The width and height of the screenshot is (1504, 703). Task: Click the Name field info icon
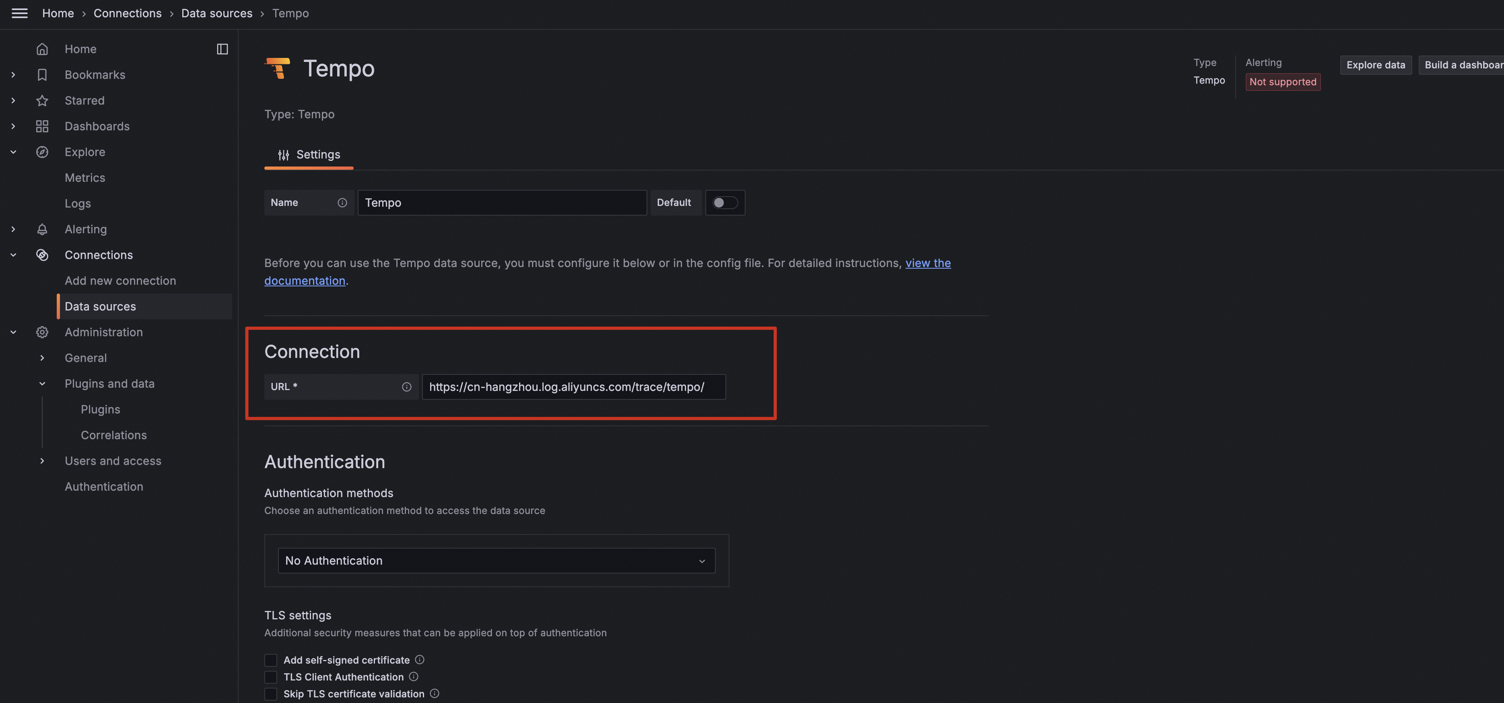pos(342,202)
